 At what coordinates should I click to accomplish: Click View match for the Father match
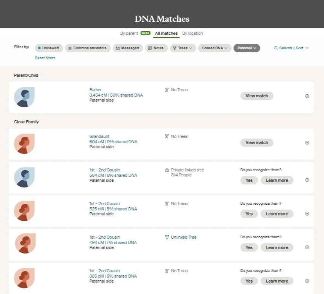pyautogui.click(x=257, y=96)
